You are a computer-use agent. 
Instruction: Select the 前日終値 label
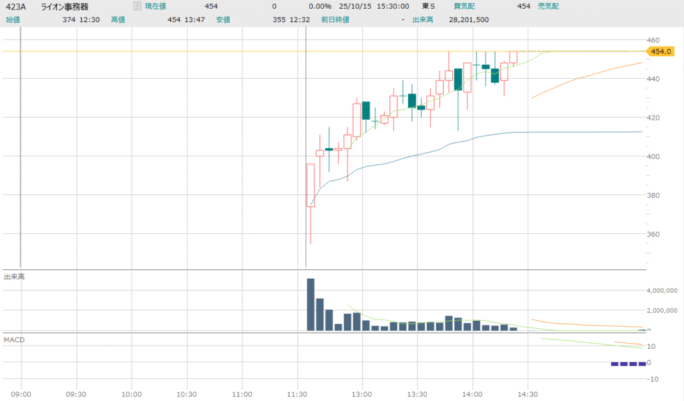334,20
